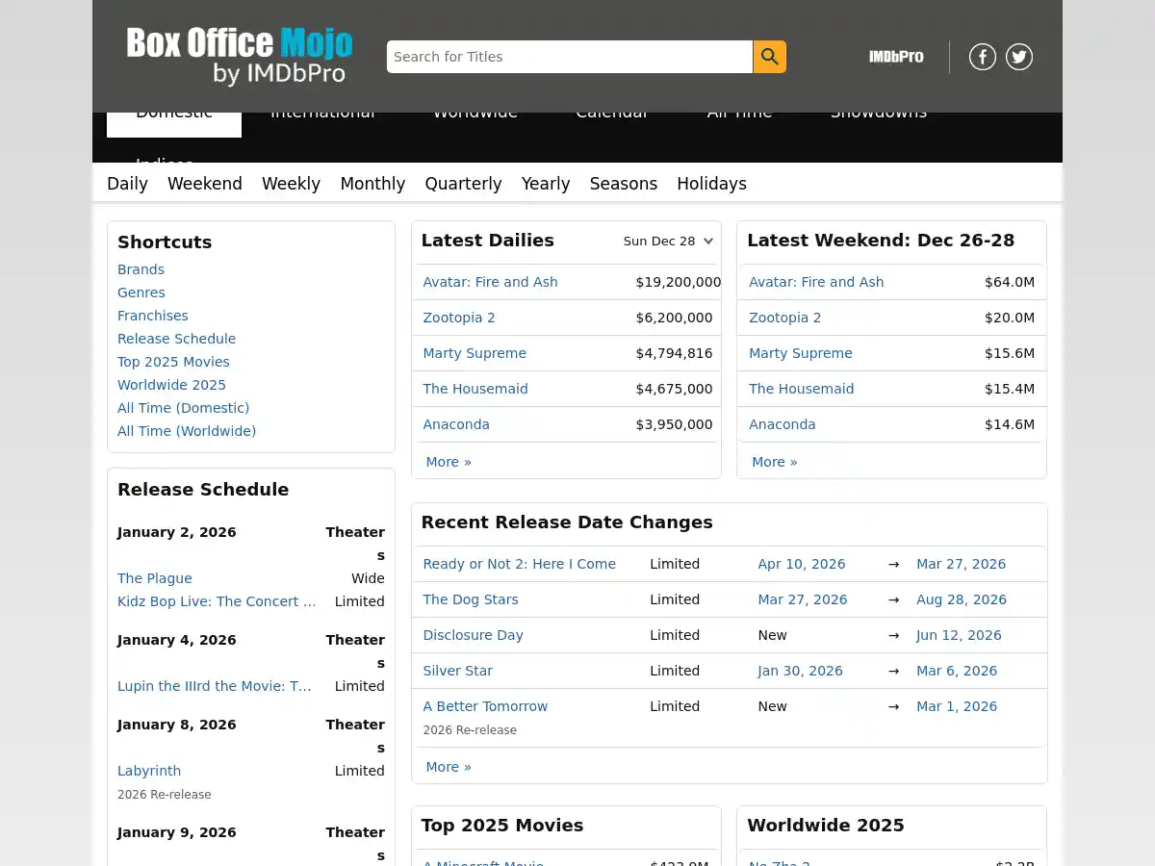This screenshot has width=1155, height=866.
Task: Open the Franchises shortcut
Action: click(x=152, y=316)
